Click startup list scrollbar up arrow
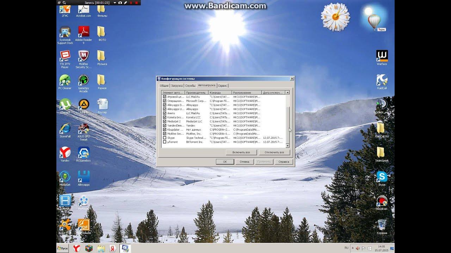This screenshot has height=253, width=451. (x=288, y=92)
